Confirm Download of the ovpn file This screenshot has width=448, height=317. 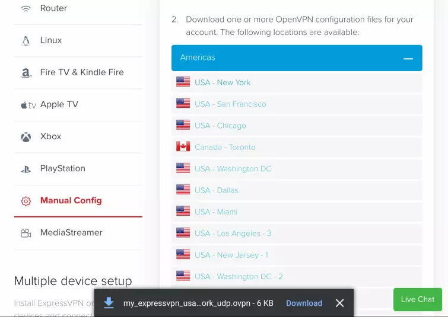(x=304, y=303)
